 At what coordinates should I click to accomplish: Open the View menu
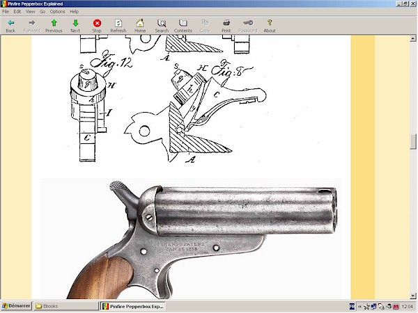tap(30, 12)
